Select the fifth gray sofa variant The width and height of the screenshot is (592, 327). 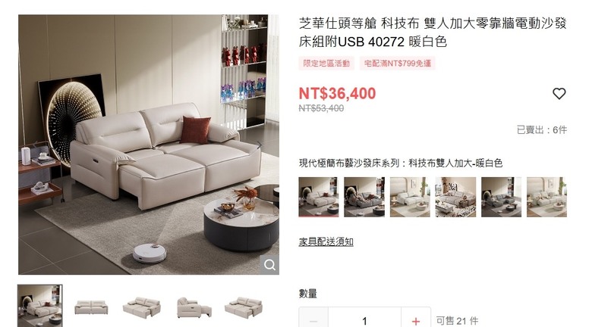(502, 197)
